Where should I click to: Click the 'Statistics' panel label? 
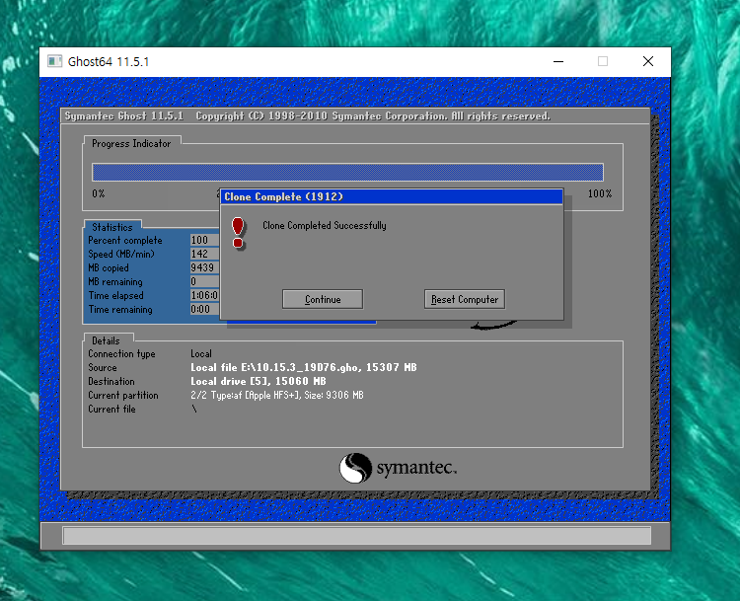pos(112,227)
